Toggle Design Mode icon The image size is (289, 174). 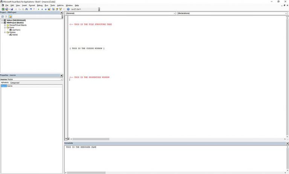click(x=49, y=9)
